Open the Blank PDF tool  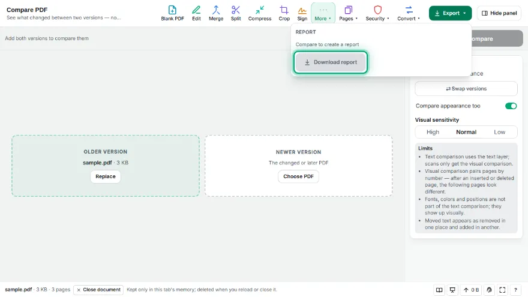click(172, 13)
